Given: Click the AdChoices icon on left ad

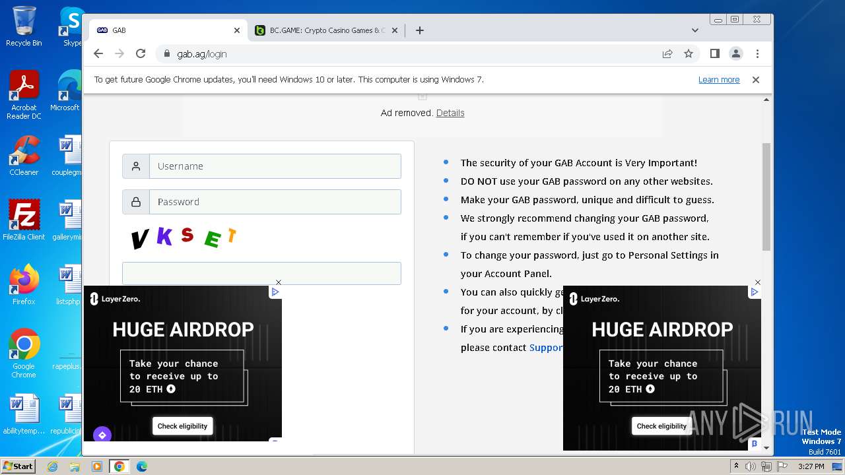Looking at the screenshot, I should [x=275, y=292].
